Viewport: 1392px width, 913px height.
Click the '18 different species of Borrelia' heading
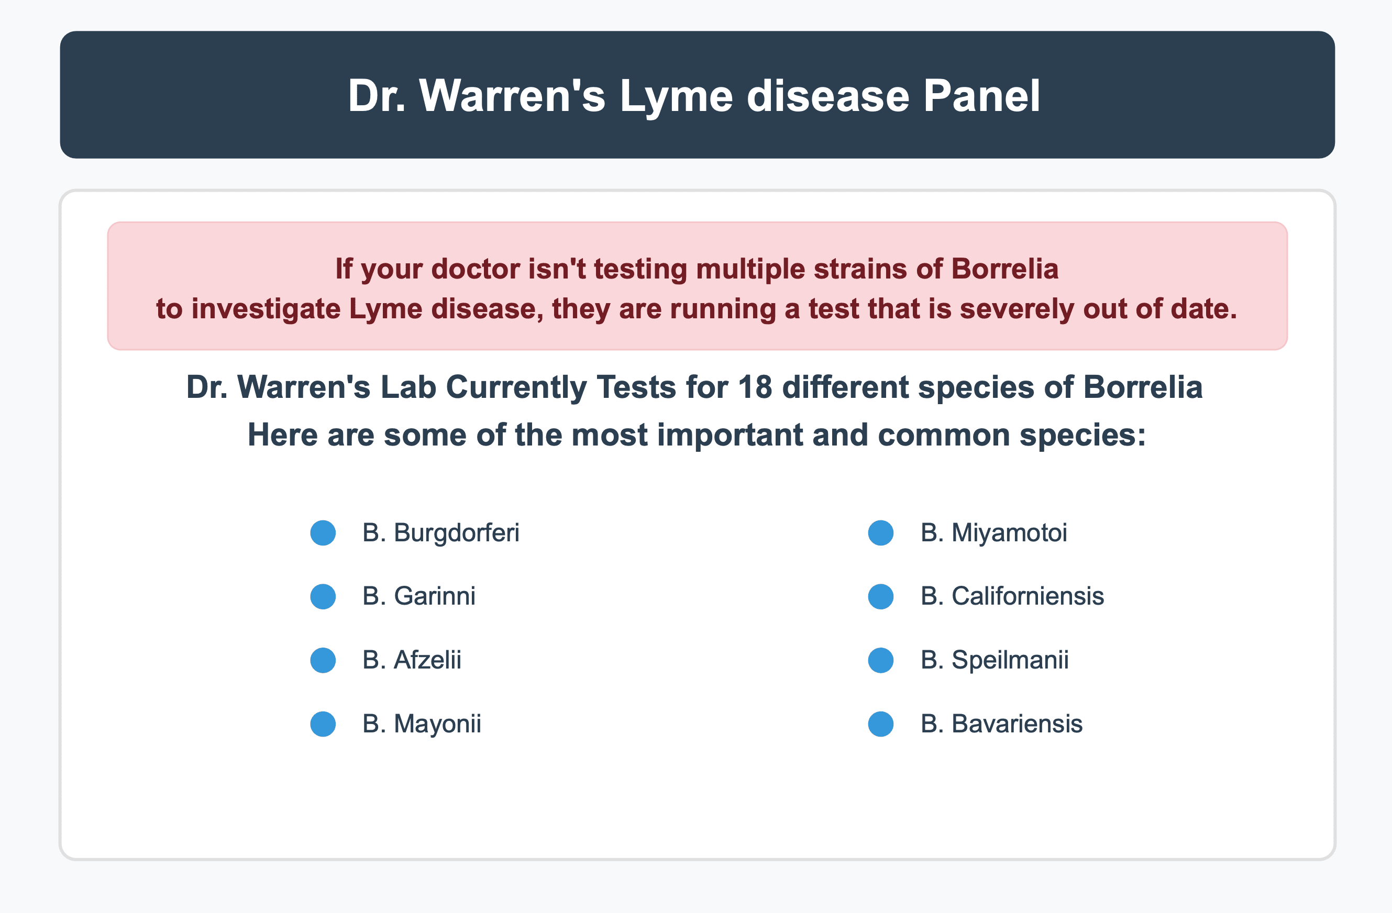[x=695, y=387]
